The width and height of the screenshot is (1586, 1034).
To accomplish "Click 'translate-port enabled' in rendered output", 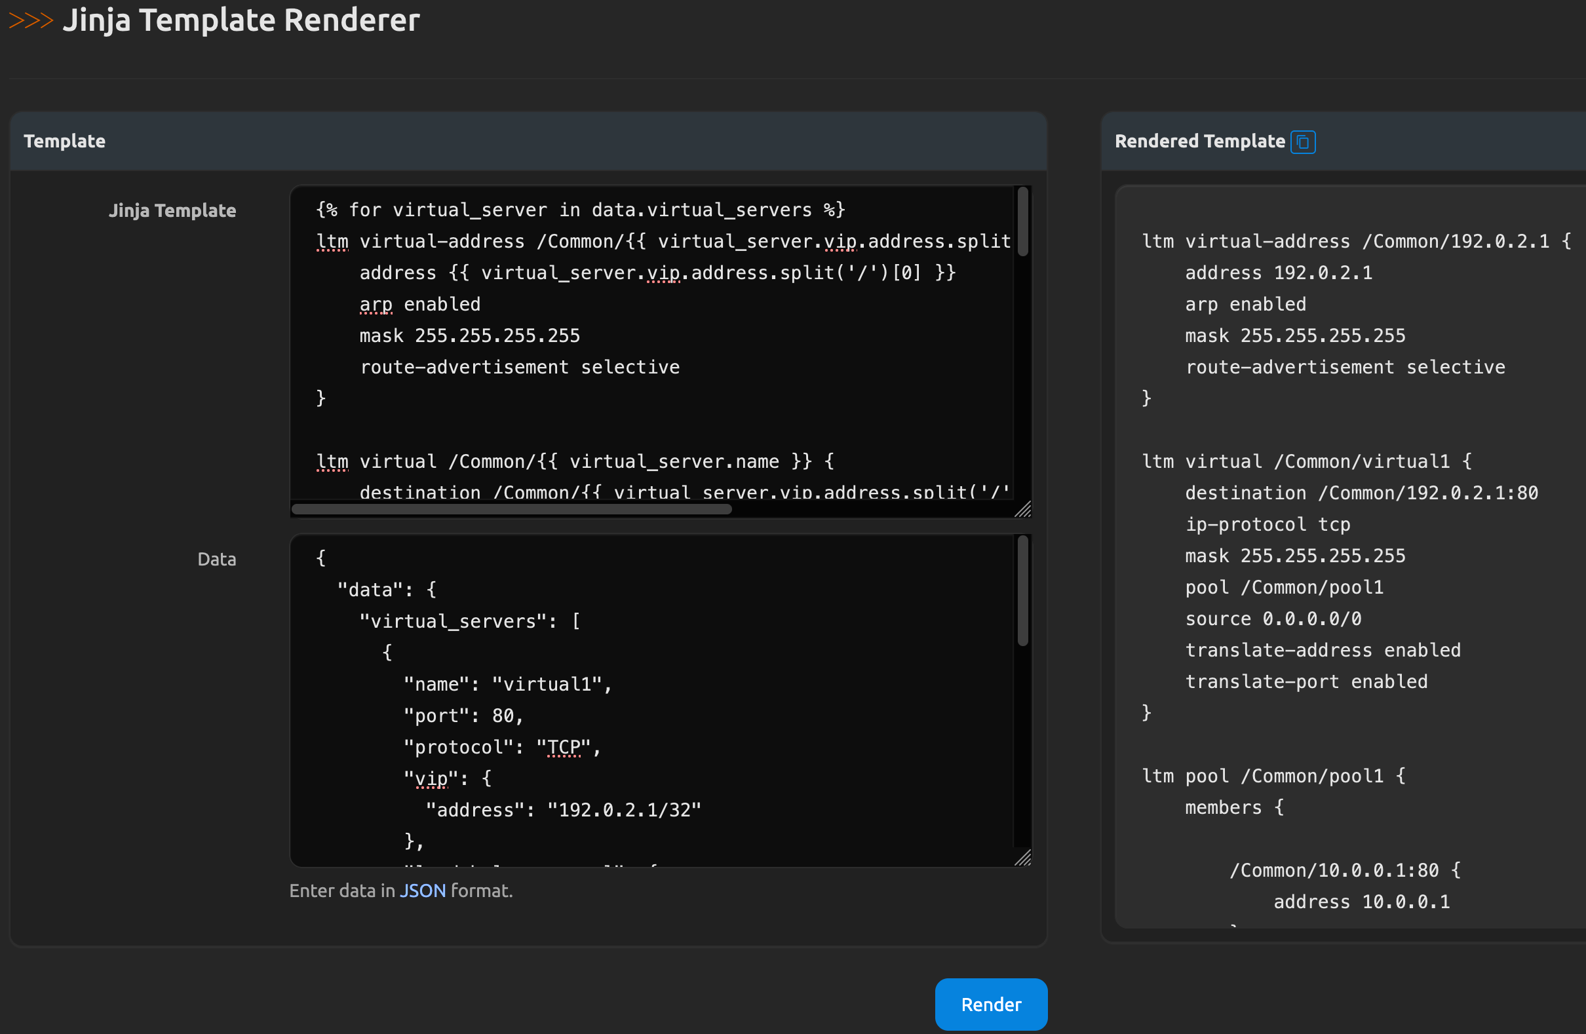I will pos(1306,681).
